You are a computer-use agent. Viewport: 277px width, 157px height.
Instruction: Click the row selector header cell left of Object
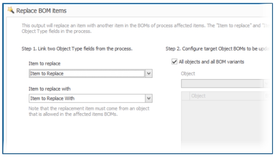pos(185,96)
